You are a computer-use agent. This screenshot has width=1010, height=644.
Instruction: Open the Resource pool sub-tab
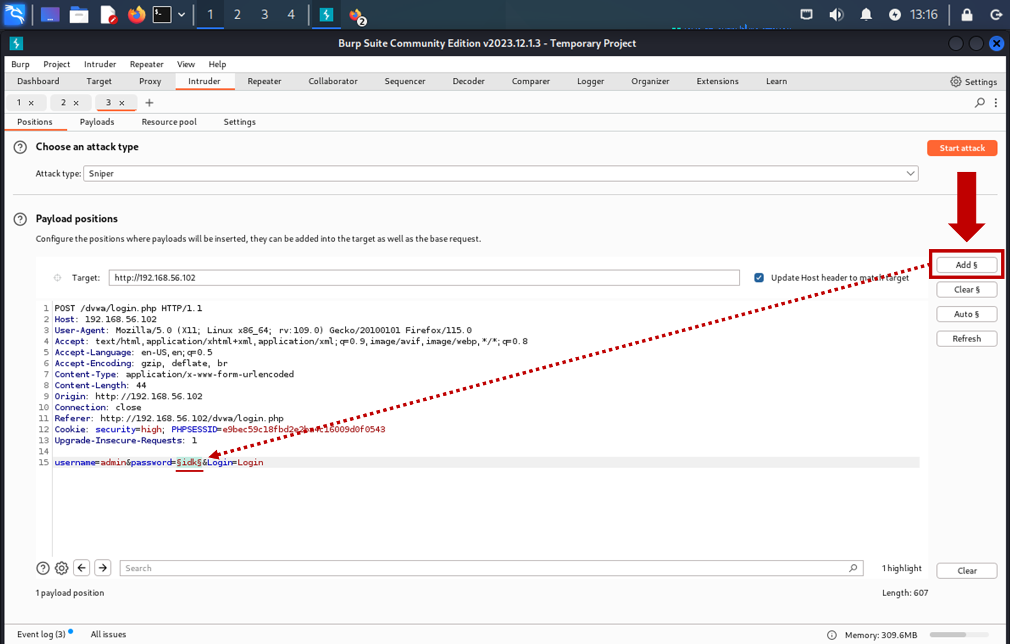point(169,122)
